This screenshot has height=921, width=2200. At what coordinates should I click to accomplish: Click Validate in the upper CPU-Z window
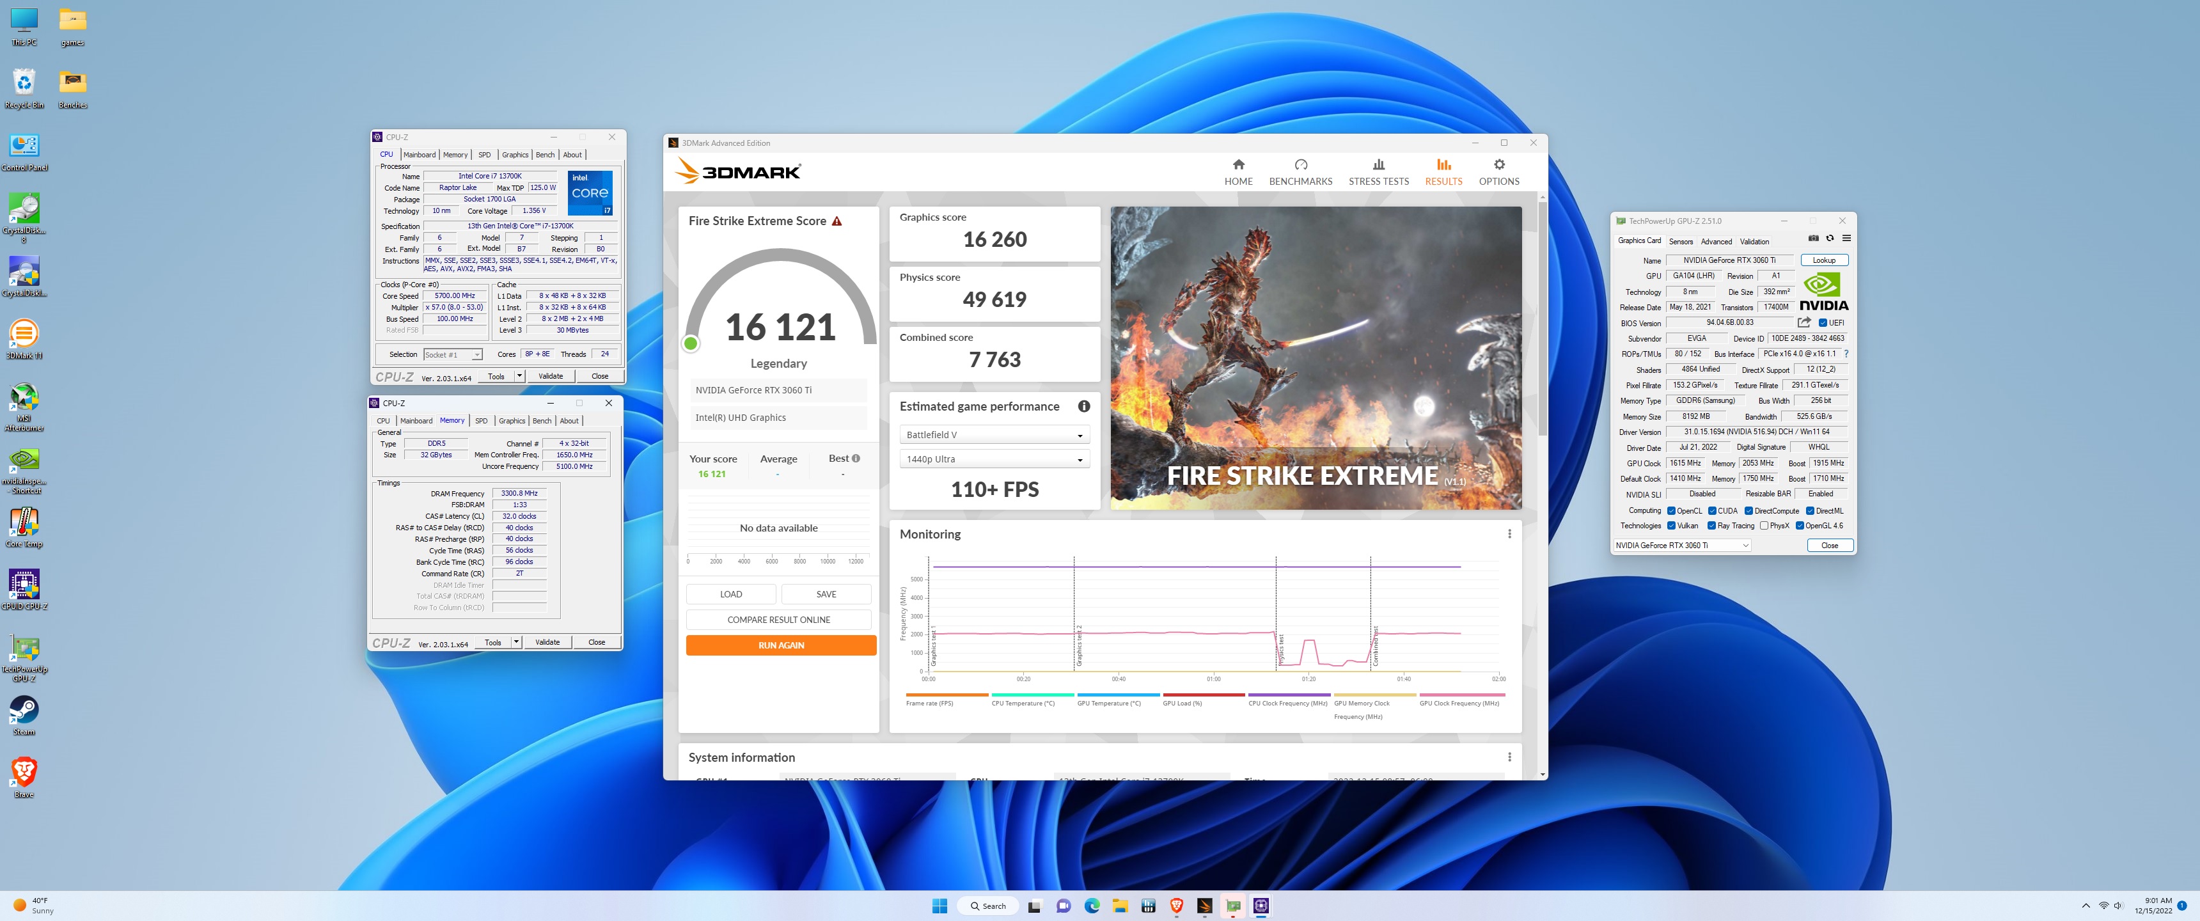[550, 376]
